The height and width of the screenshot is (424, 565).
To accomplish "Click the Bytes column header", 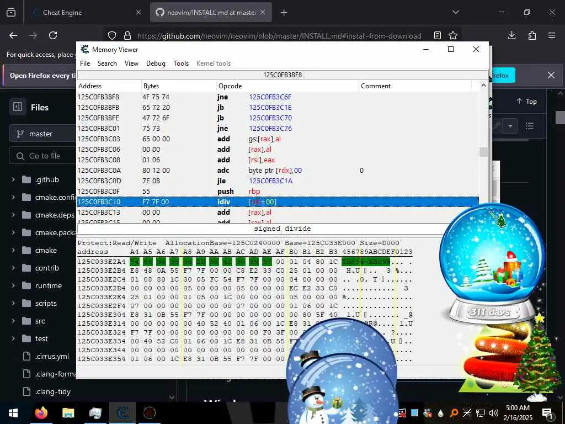I will 179,86.
